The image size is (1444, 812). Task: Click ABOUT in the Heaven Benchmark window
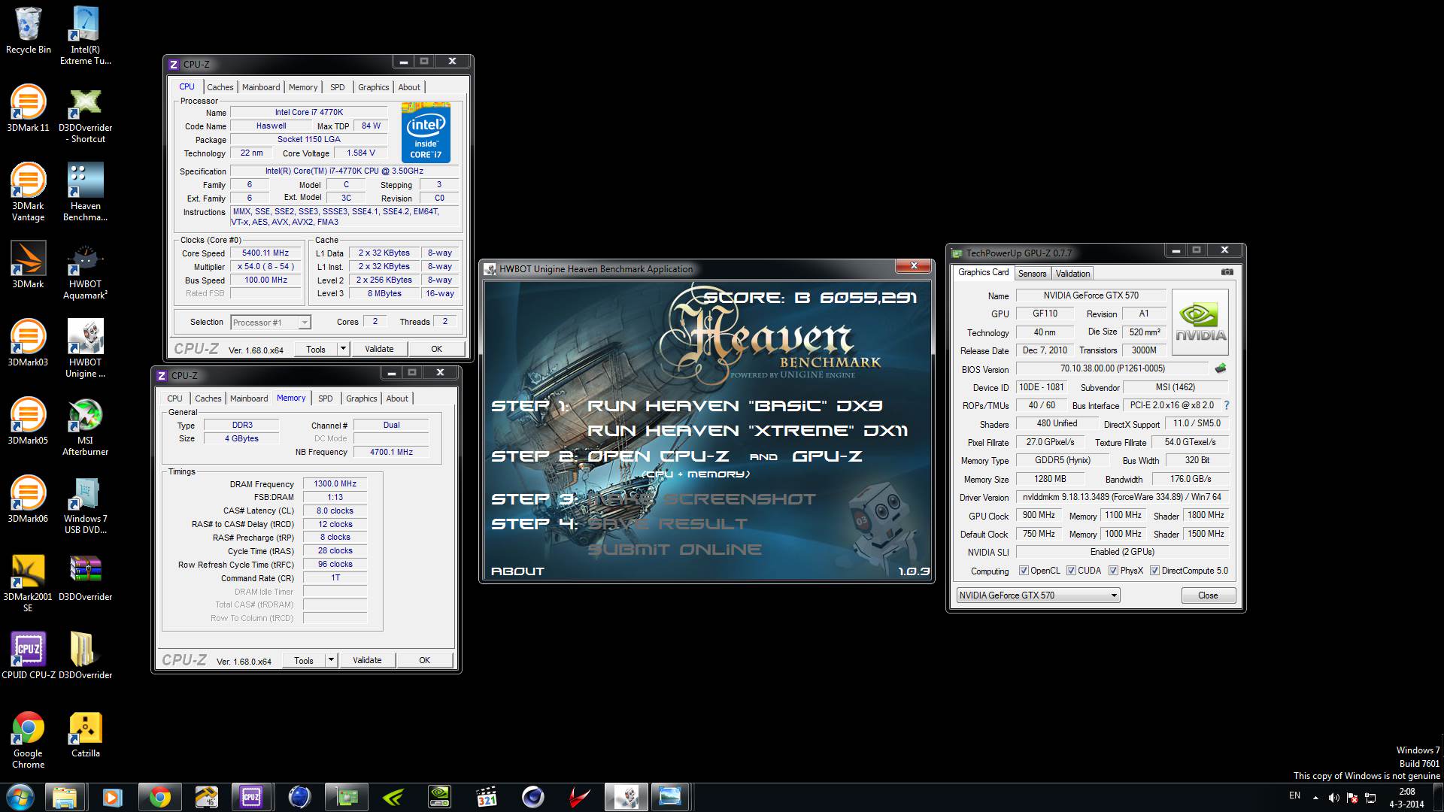[x=517, y=571]
